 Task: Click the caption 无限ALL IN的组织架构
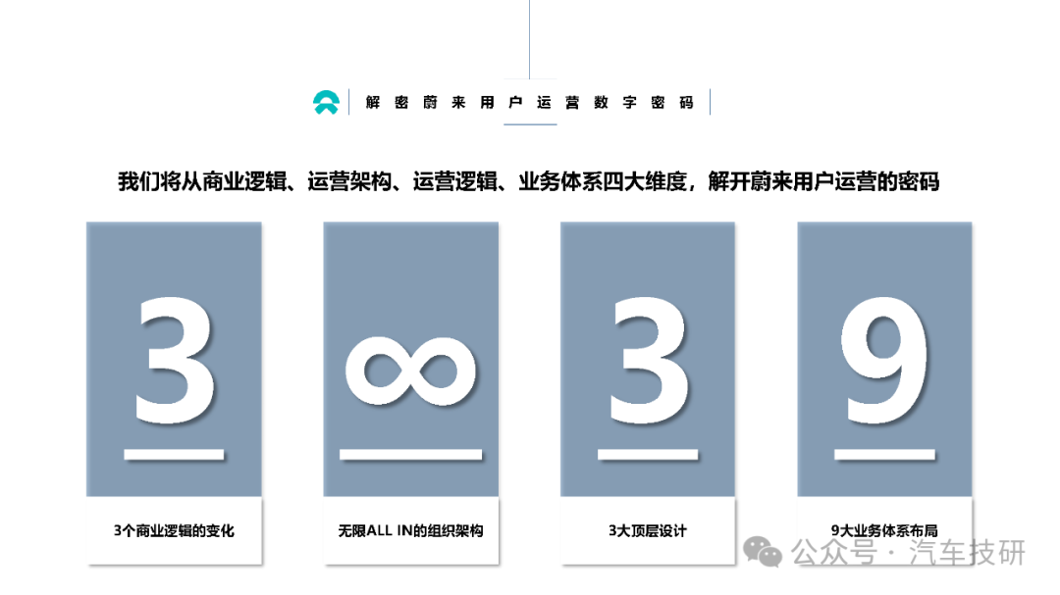click(x=411, y=531)
